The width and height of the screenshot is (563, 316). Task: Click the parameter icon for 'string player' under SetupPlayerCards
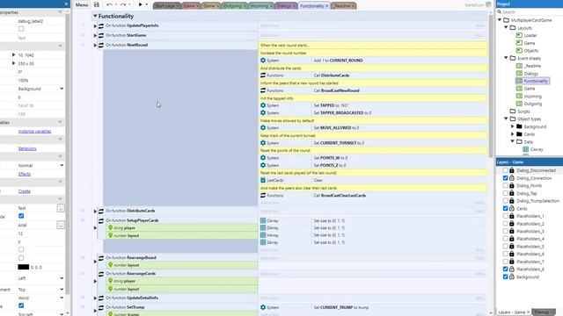coord(111,228)
